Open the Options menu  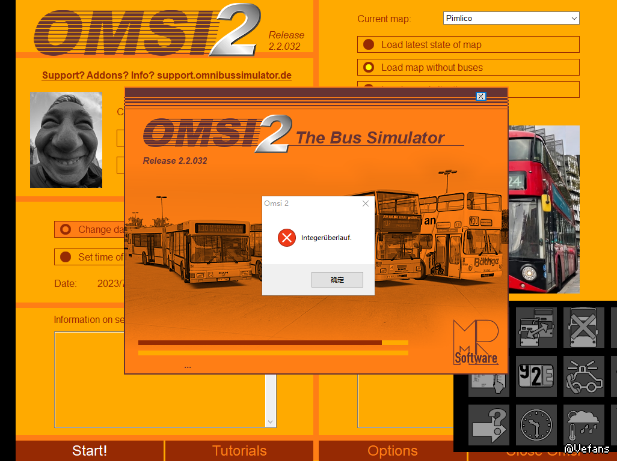coord(392,450)
